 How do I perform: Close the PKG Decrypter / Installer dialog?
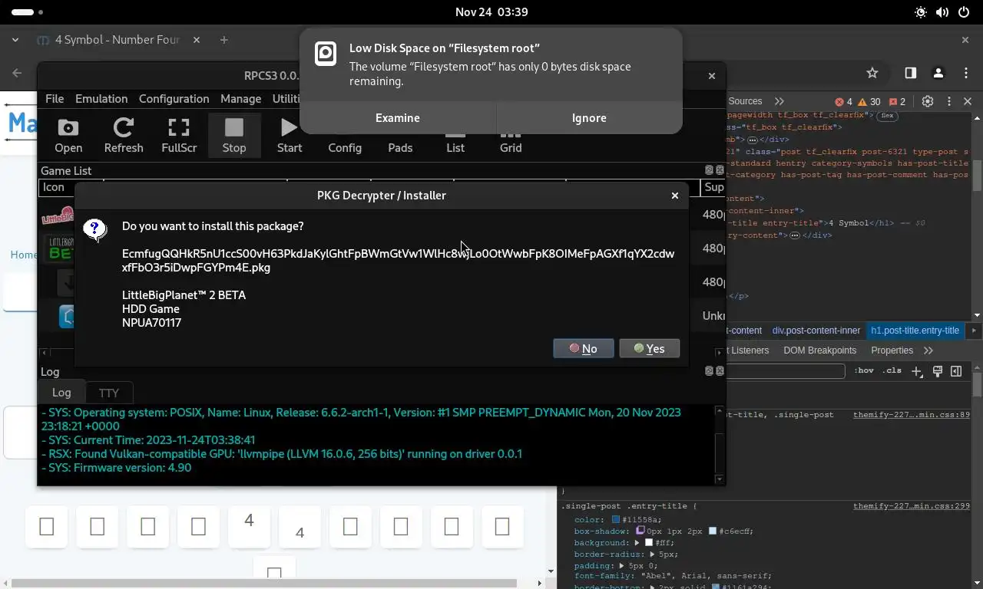click(x=675, y=196)
